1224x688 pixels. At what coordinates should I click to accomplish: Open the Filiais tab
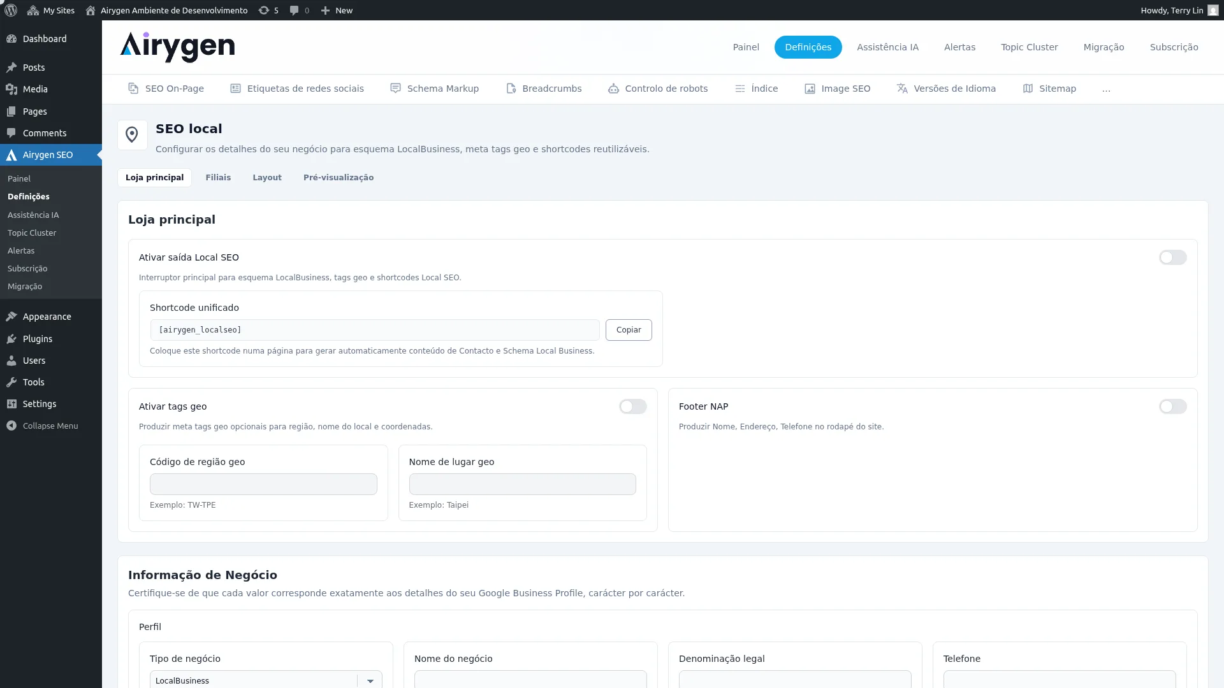(218, 178)
